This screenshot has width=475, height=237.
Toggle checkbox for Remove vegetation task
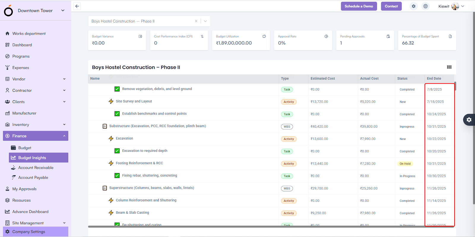[x=117, y=89]
